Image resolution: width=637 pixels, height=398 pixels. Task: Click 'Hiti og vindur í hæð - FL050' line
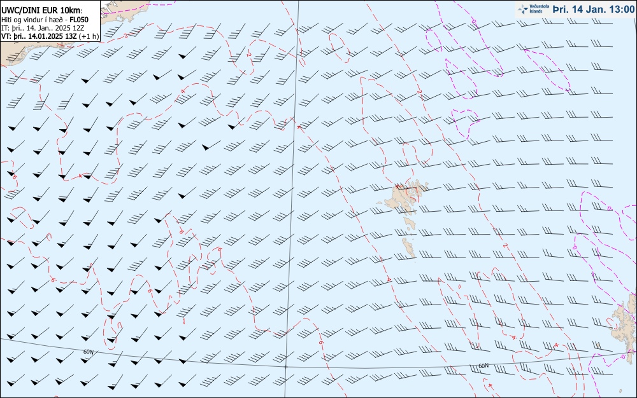pyautogui.click(x=45, y=20)
